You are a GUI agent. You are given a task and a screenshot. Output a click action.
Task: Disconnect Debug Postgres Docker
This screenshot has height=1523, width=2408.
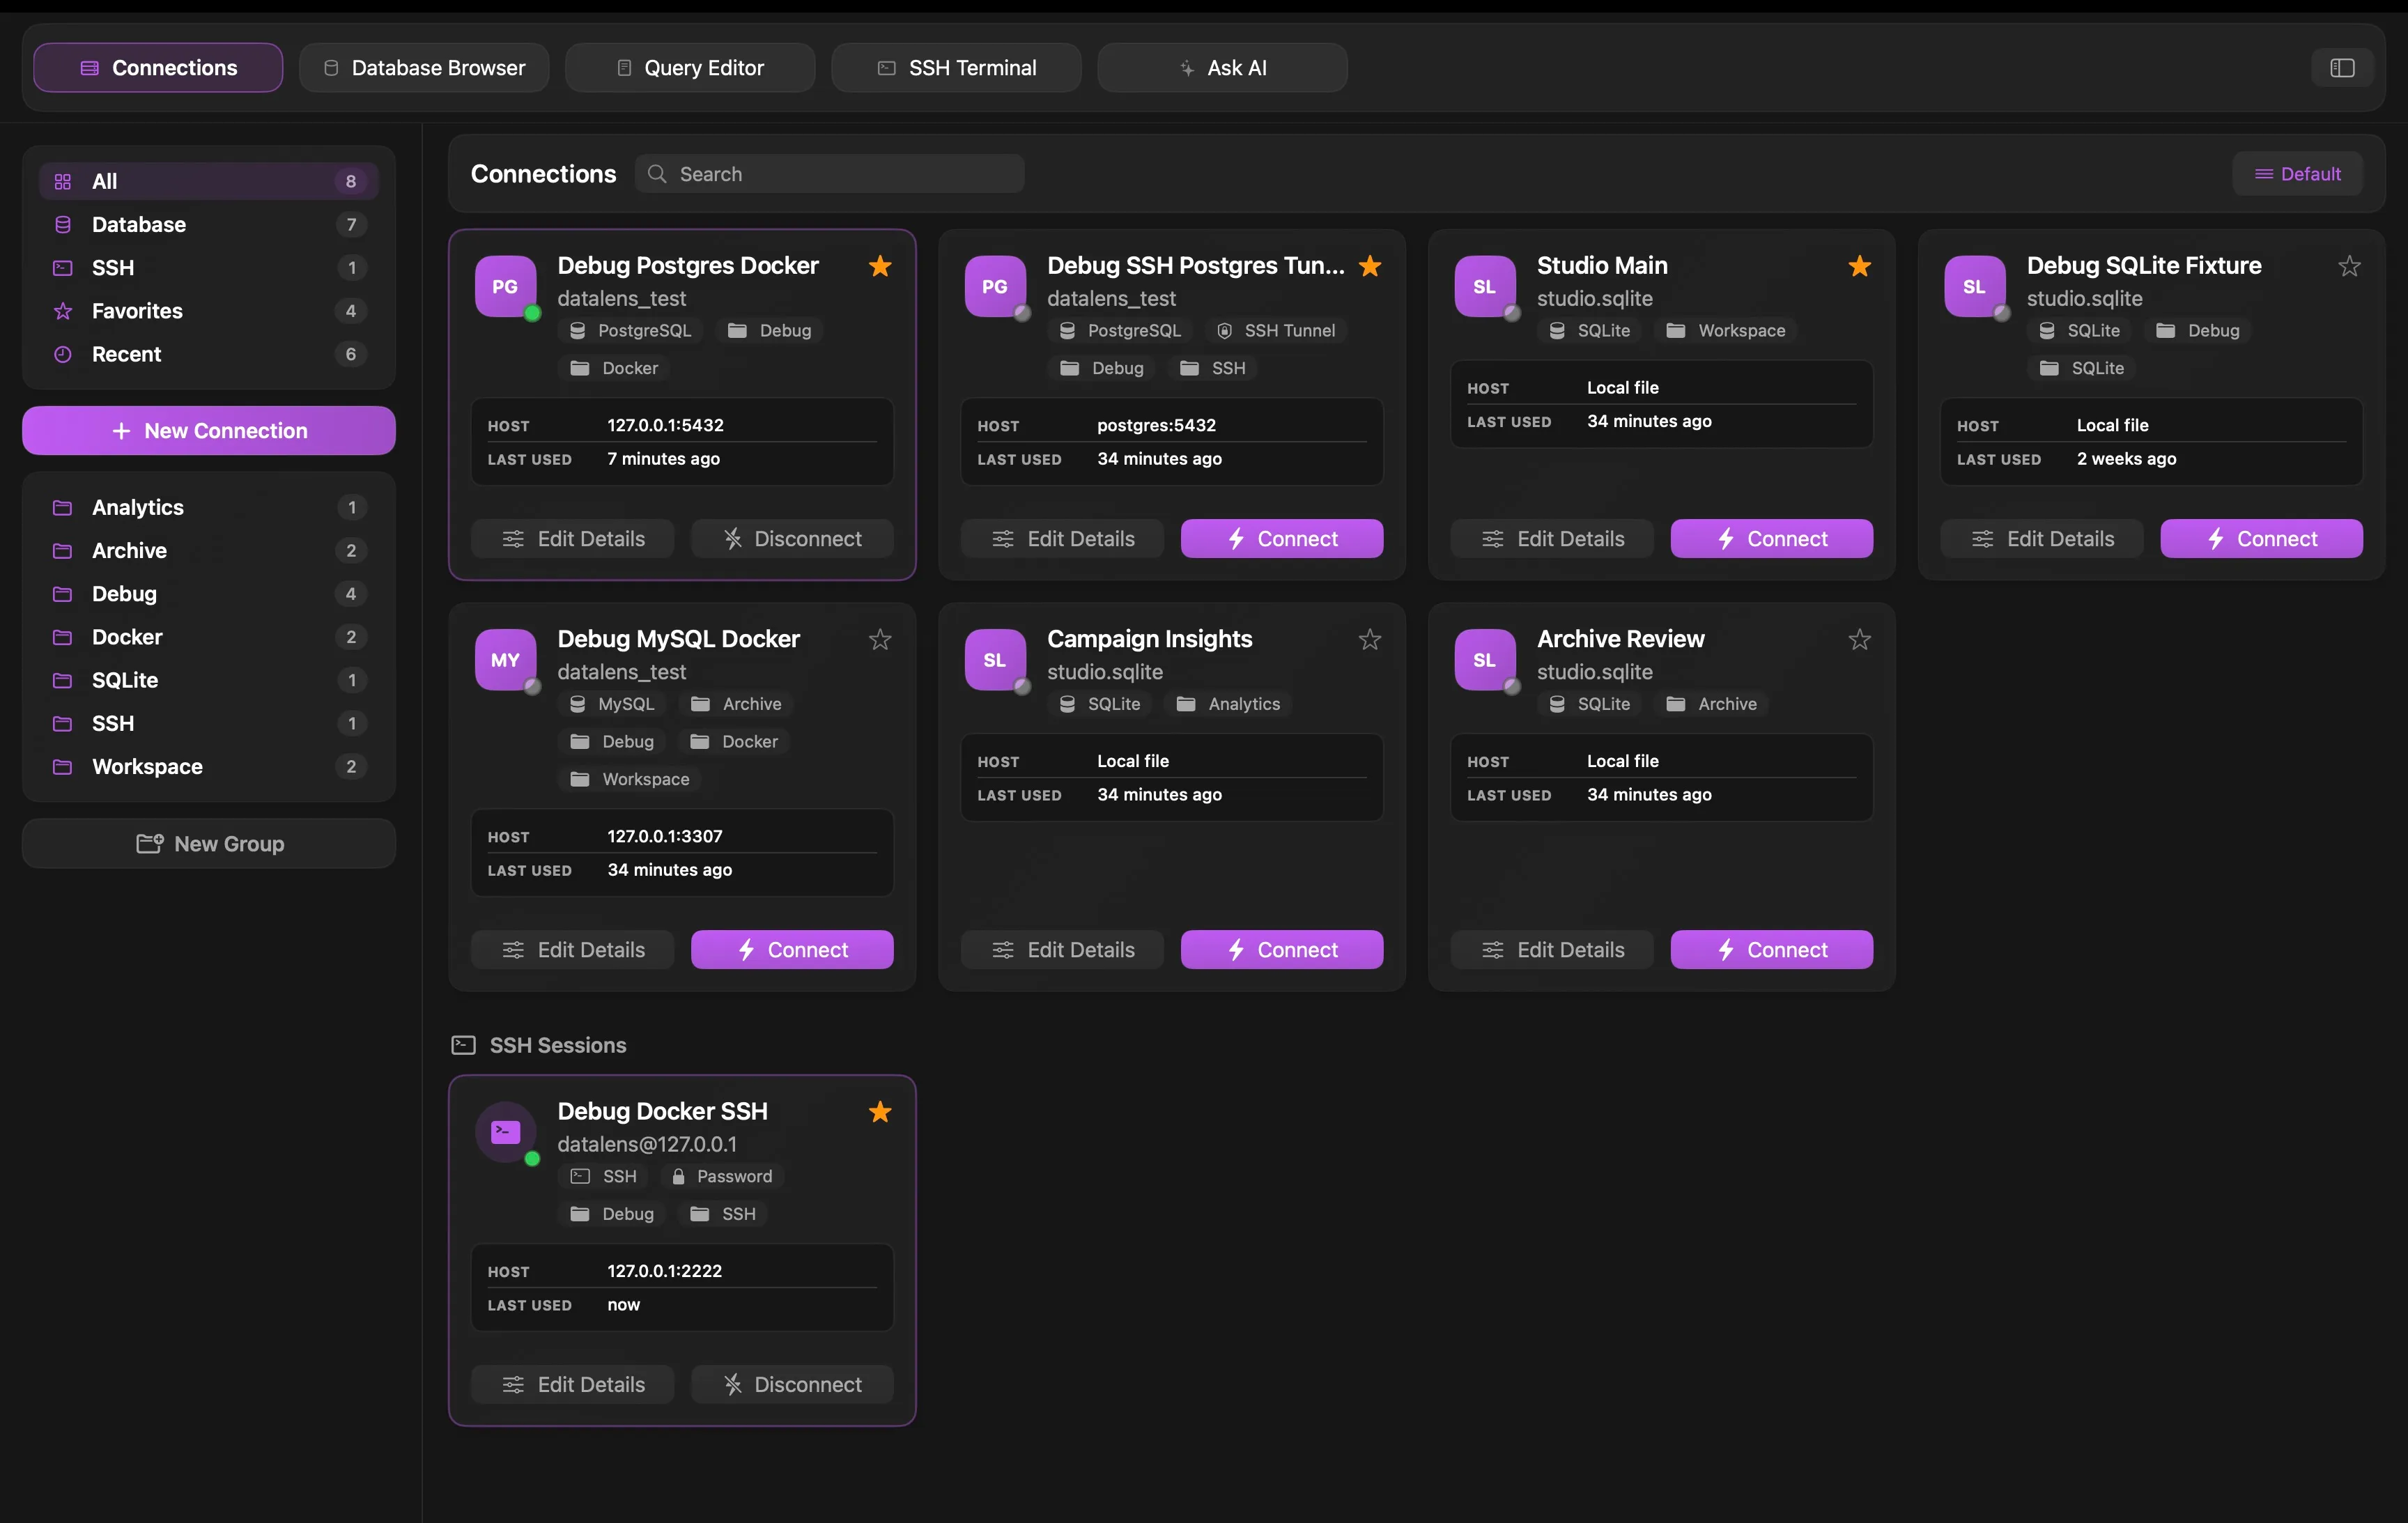(x=792, y=539)
